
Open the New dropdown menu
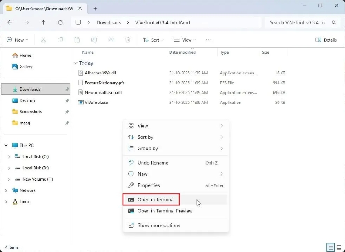(17, 40)
